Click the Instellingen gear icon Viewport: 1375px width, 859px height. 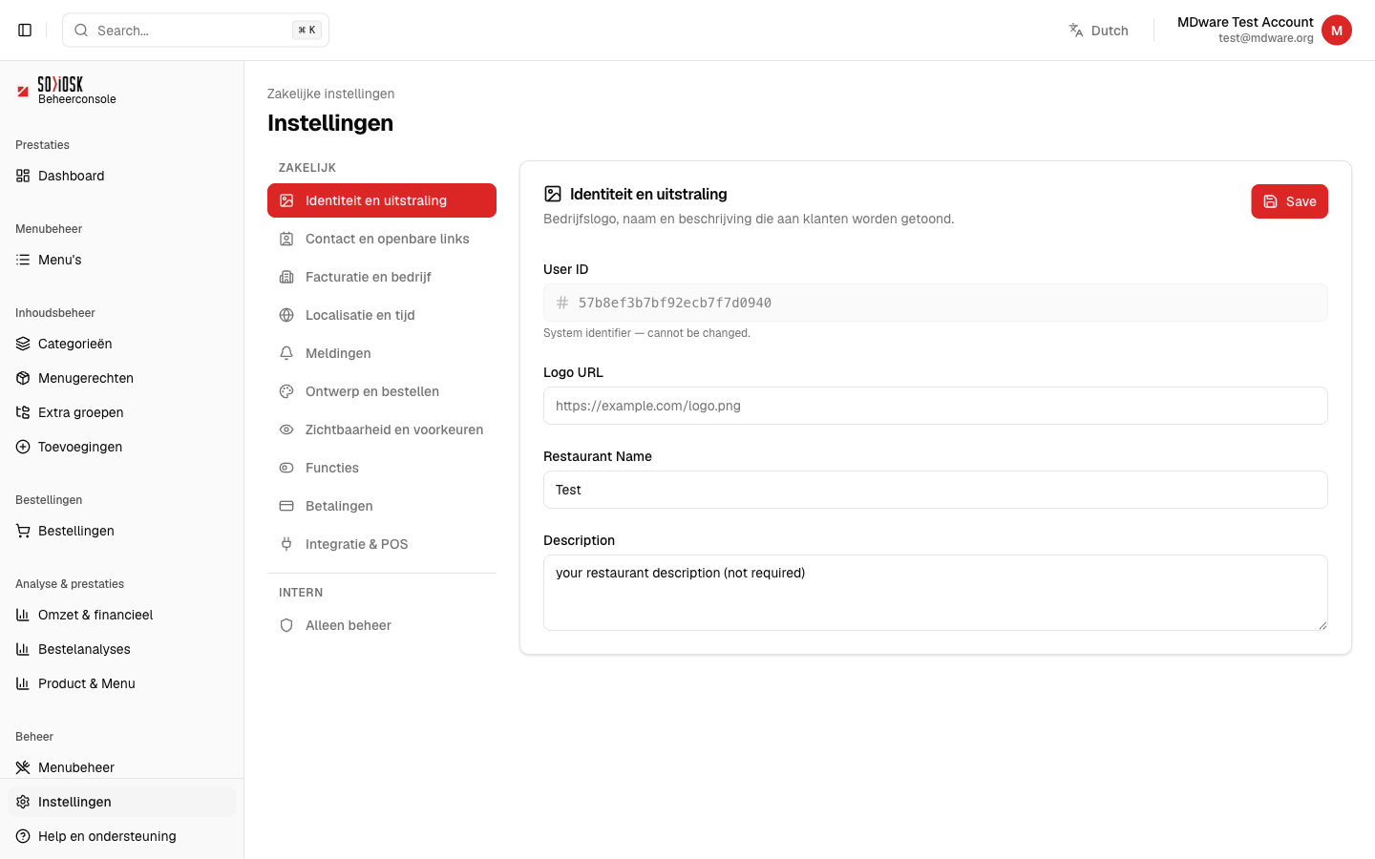click(23, 802)
